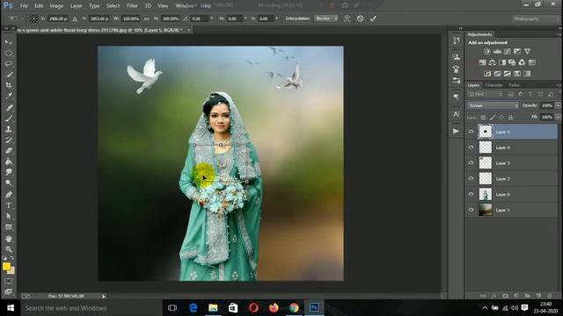
Task: Add an Exposure adjustment
Action: click(517, 52)
